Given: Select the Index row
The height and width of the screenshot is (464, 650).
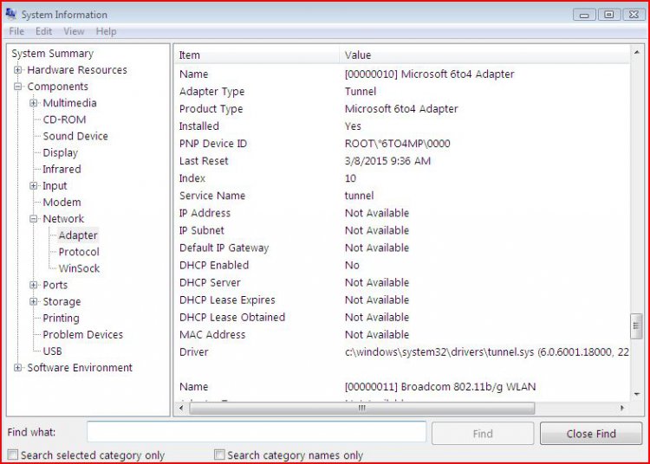Looking at the screenshot, I should tap(401, 178).
